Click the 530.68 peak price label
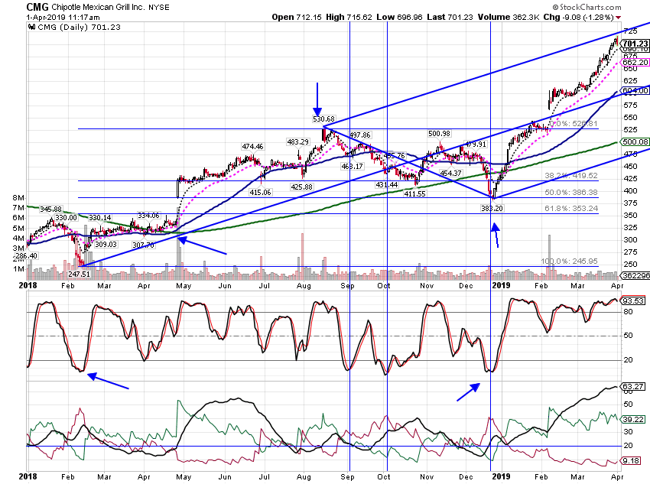Viewport: 650px width, 484px height. click(x=323, y=119)
